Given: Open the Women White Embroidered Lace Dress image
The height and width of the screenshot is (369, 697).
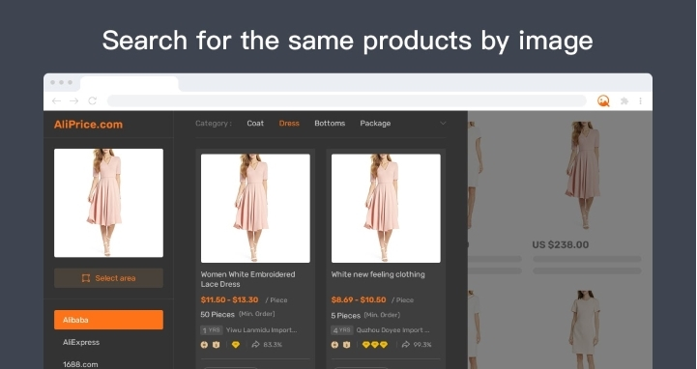Looking at the screenshot, I should pyautogui.click(x=255, y=209).
